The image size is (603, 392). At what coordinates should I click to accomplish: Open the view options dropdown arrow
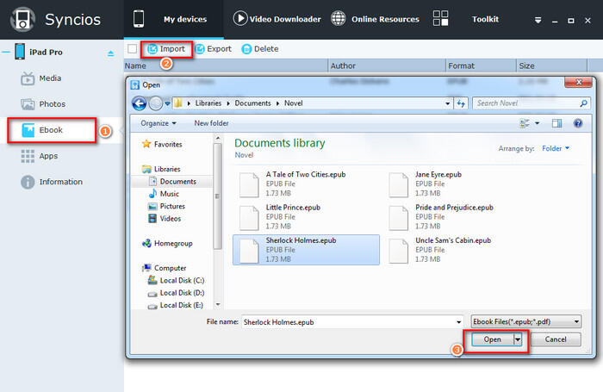tap(538, 123)
